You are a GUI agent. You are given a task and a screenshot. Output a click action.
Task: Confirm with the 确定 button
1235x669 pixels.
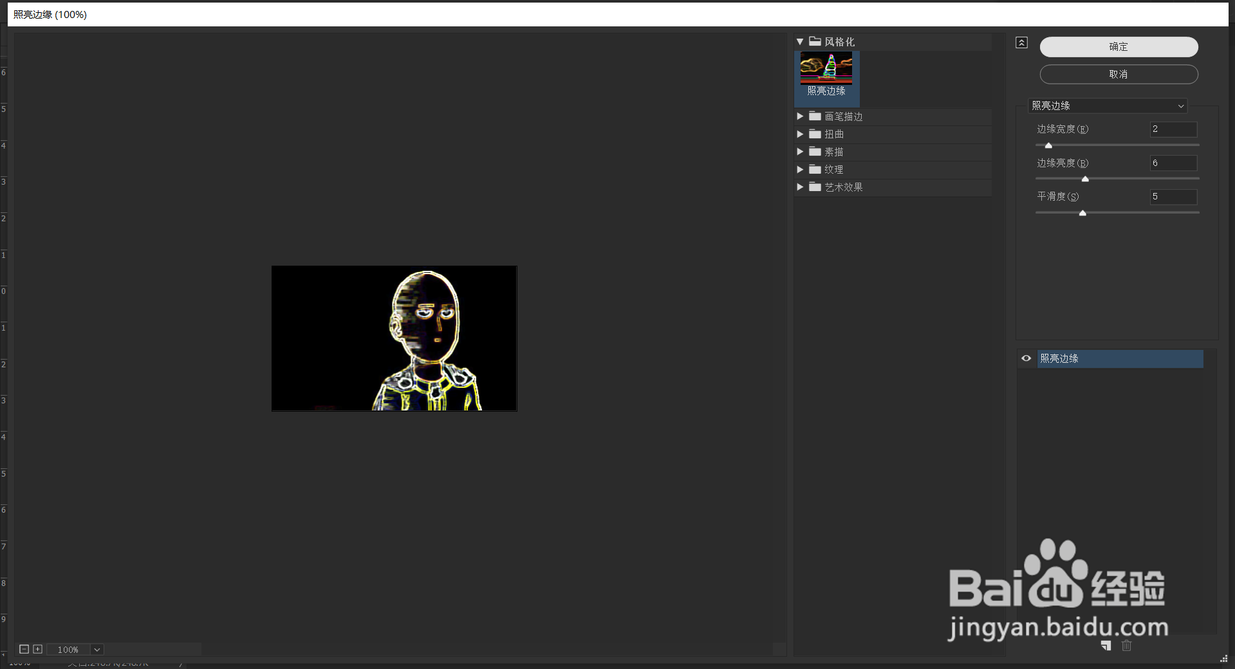(1119, 47)
